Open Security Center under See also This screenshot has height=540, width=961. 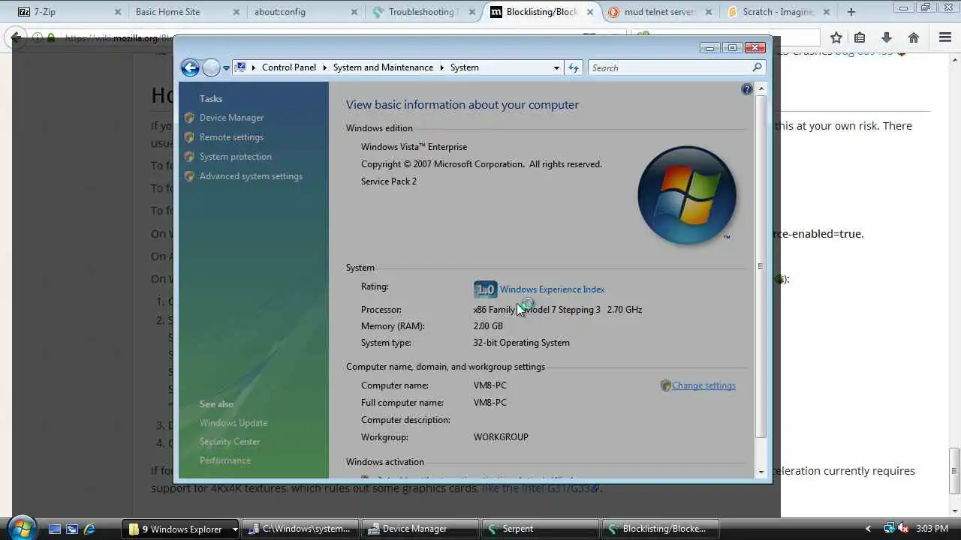pyautogui.click(x=230, y=442)
